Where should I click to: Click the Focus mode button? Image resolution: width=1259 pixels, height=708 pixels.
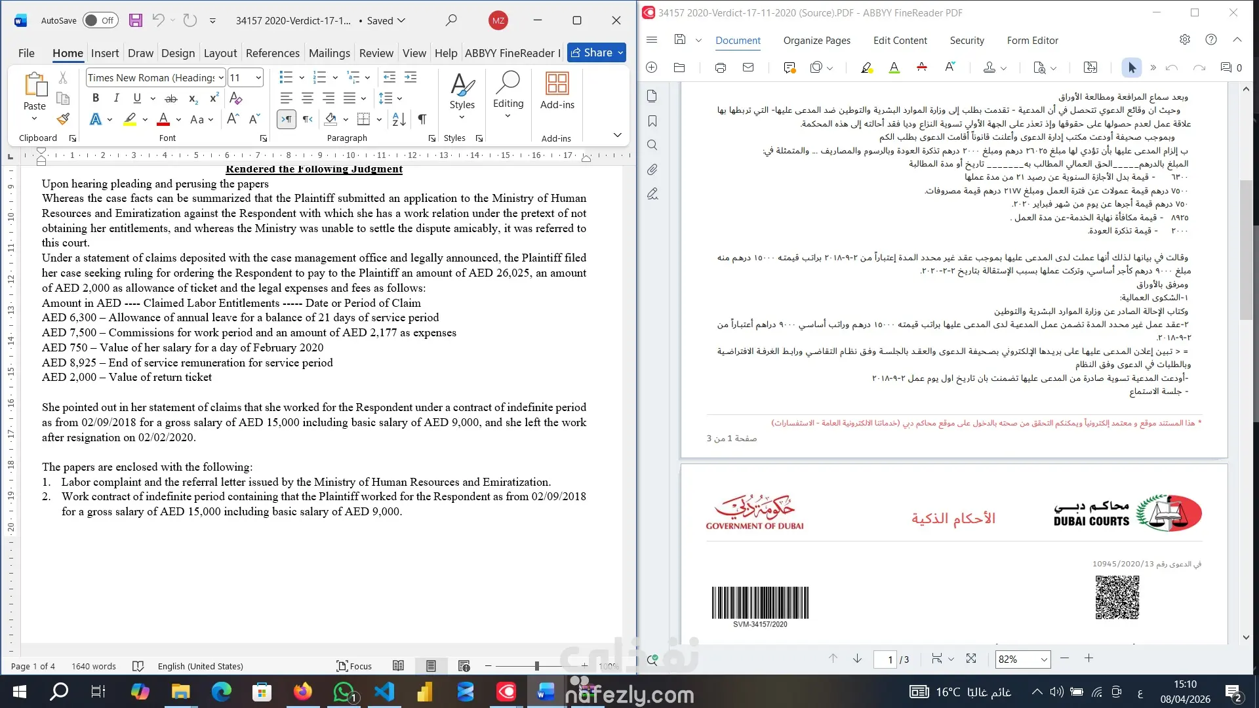click(354, 666)
